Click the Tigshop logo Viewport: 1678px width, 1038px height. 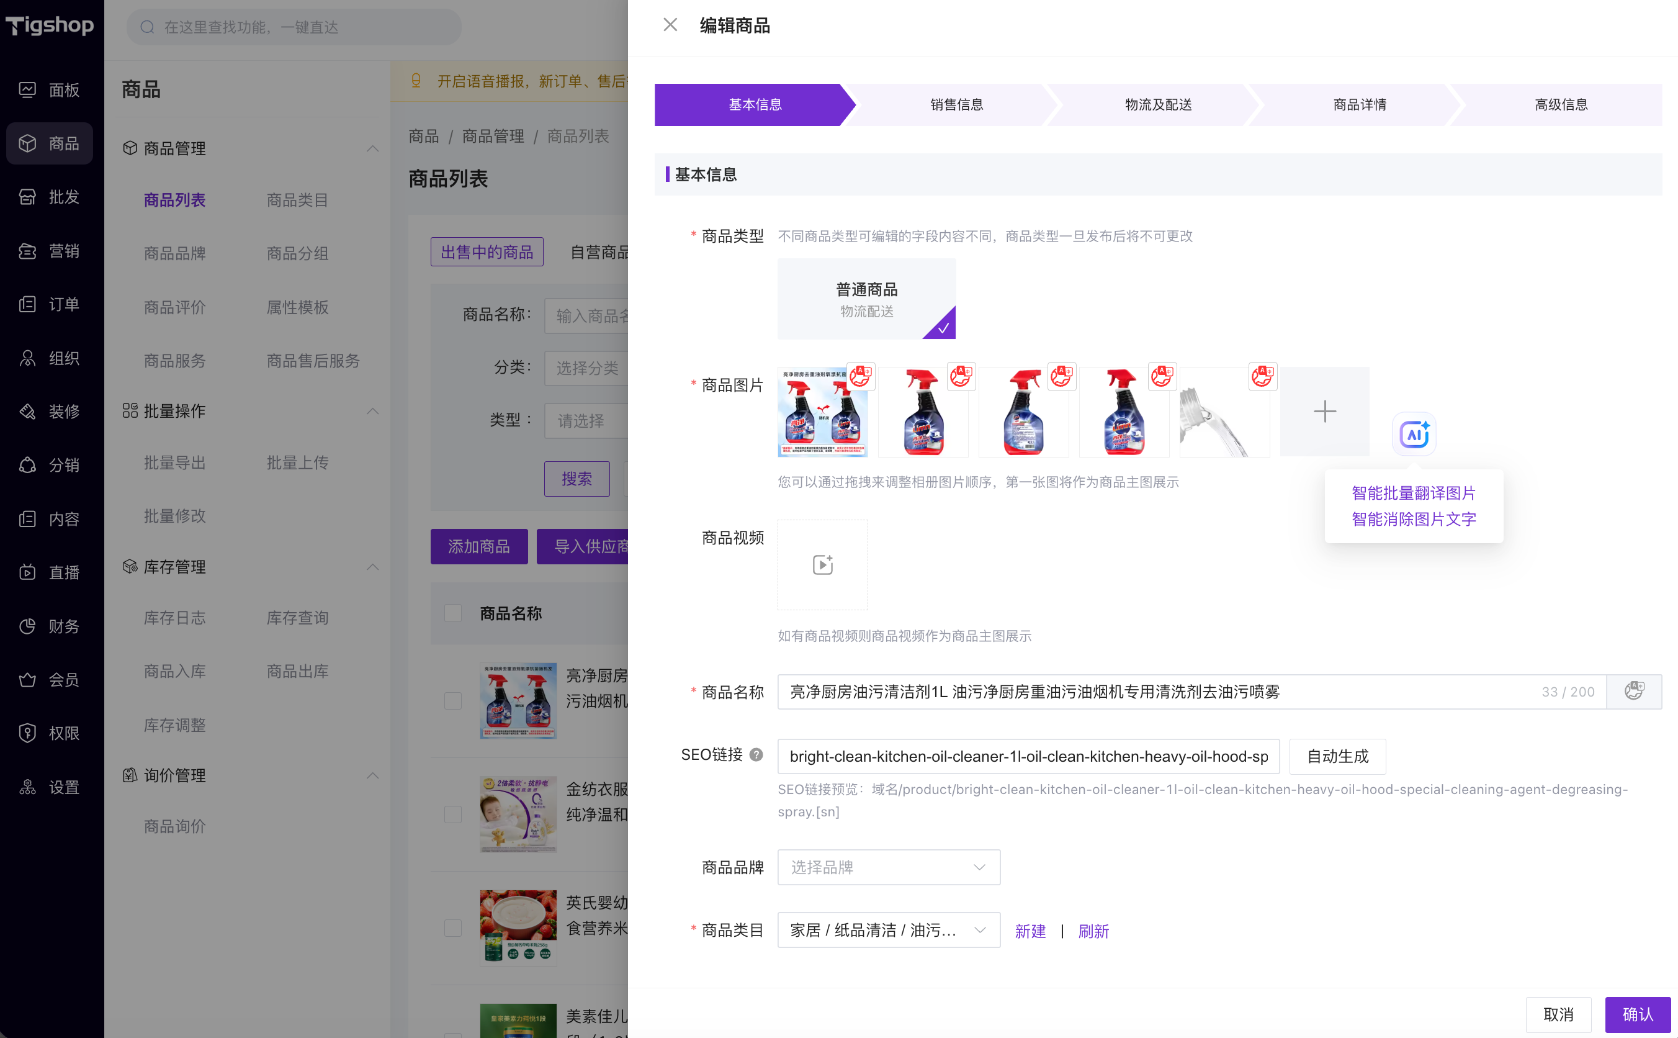(50, 25)
